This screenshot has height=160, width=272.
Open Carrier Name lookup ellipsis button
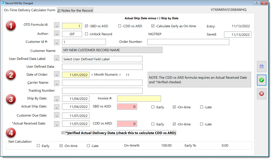coord(57,83)
